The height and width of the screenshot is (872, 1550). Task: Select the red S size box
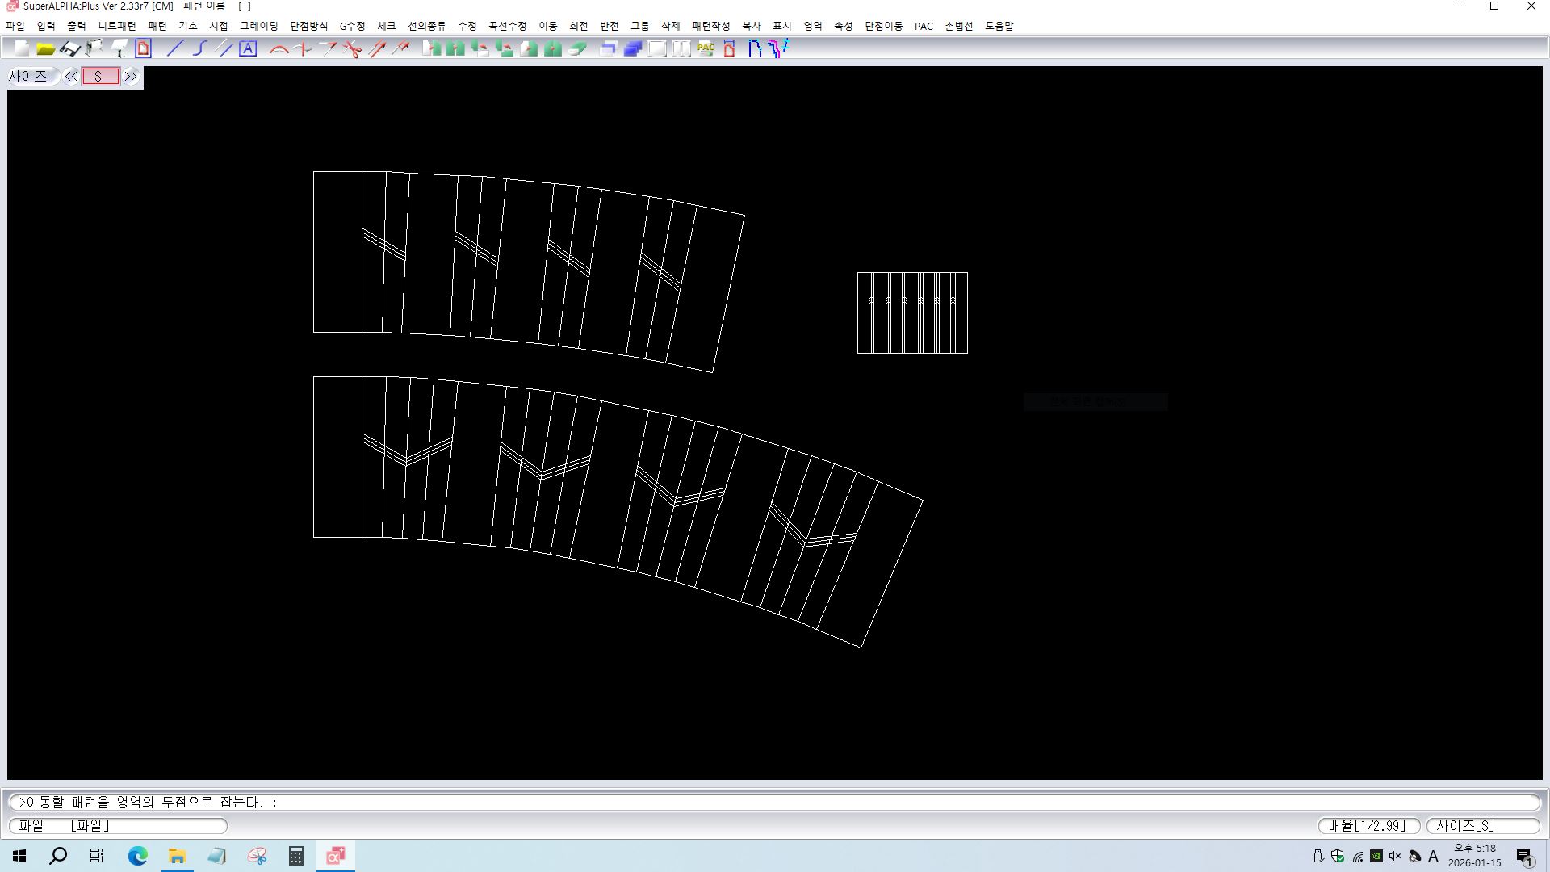click(x=100, y=77)
